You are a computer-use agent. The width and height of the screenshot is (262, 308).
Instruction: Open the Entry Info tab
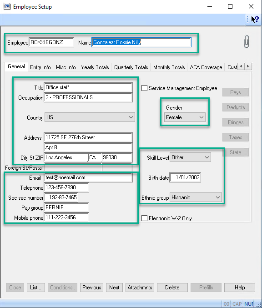[x=40, y=67]
